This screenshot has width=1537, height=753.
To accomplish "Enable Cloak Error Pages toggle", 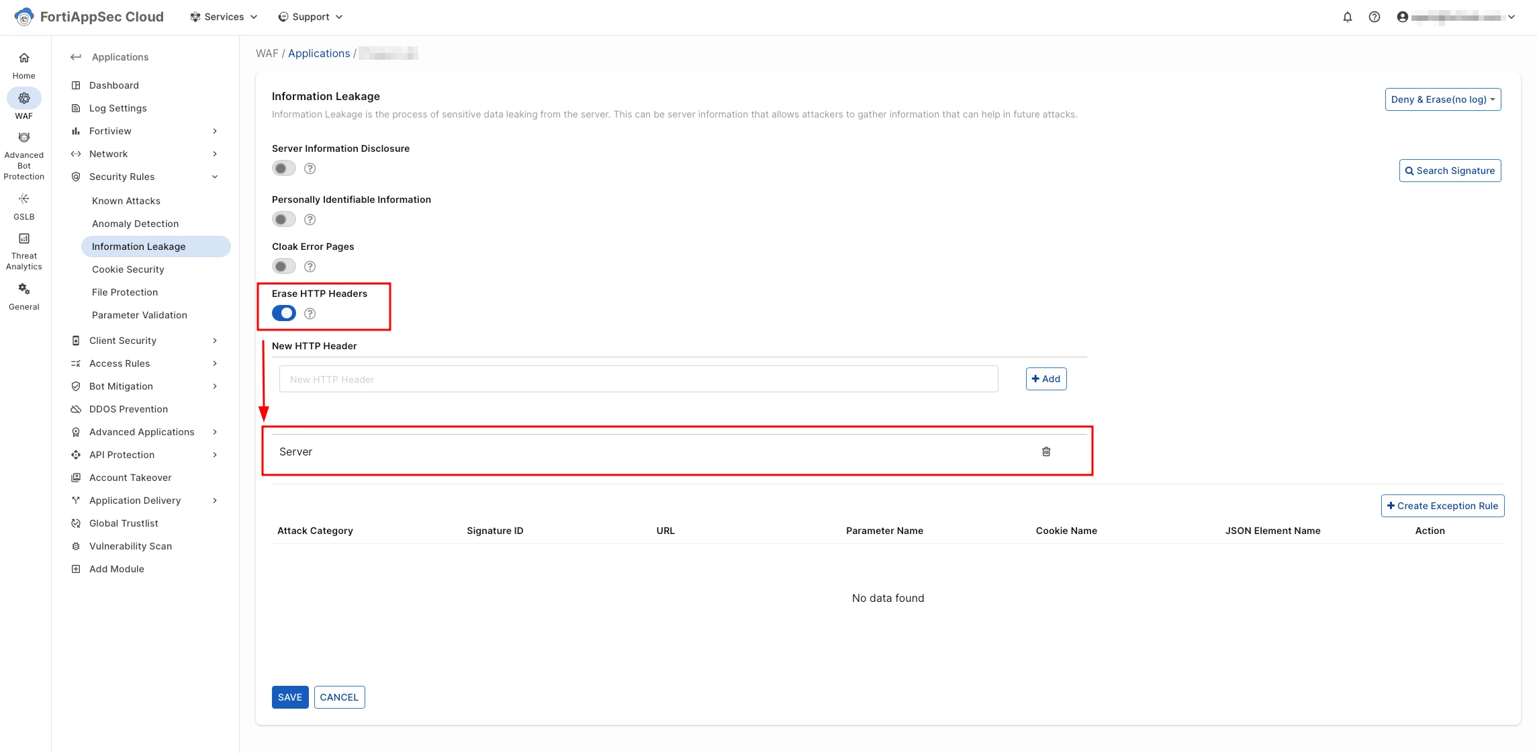I will tap(284, 267).
